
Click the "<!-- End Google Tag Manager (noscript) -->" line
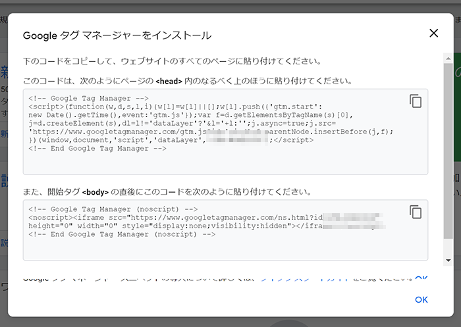(x=122, y=234)
